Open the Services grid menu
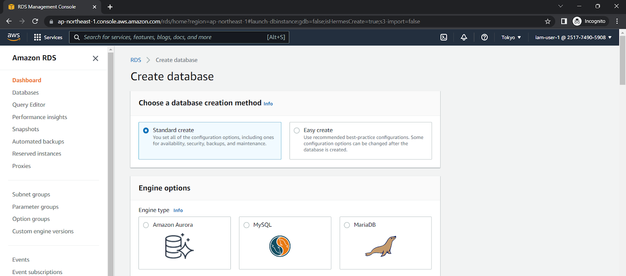Screen dimensions: 626x276 point(48,37)
